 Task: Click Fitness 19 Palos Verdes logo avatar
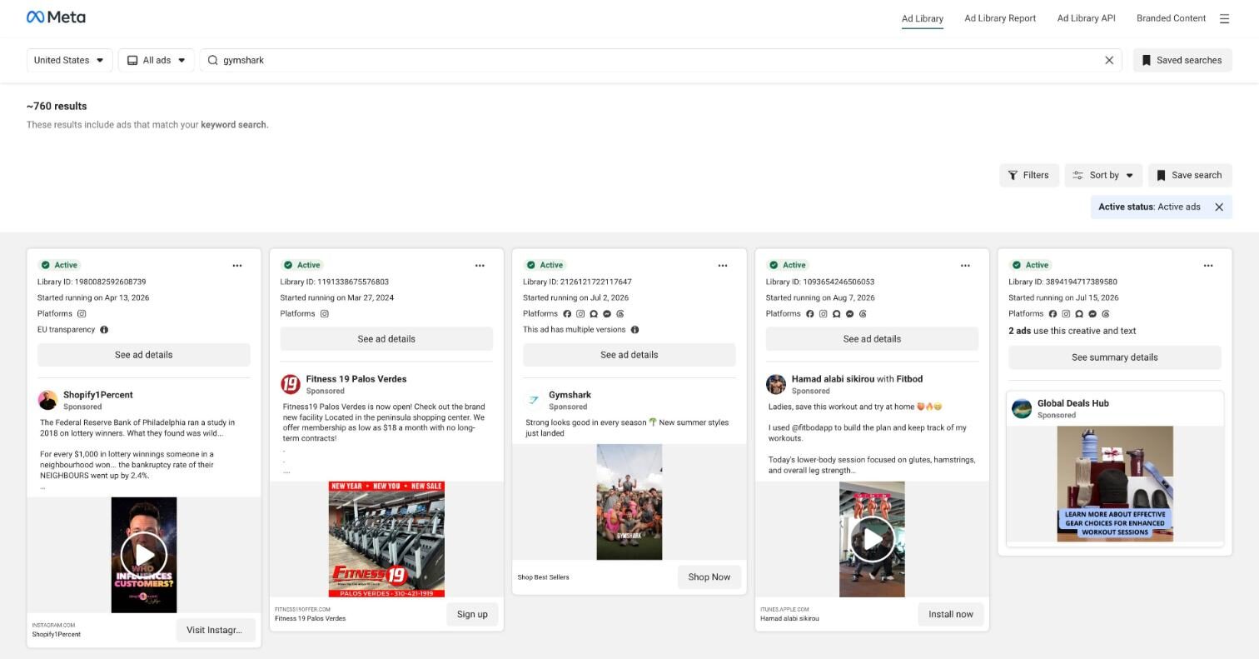pos(290,384)
